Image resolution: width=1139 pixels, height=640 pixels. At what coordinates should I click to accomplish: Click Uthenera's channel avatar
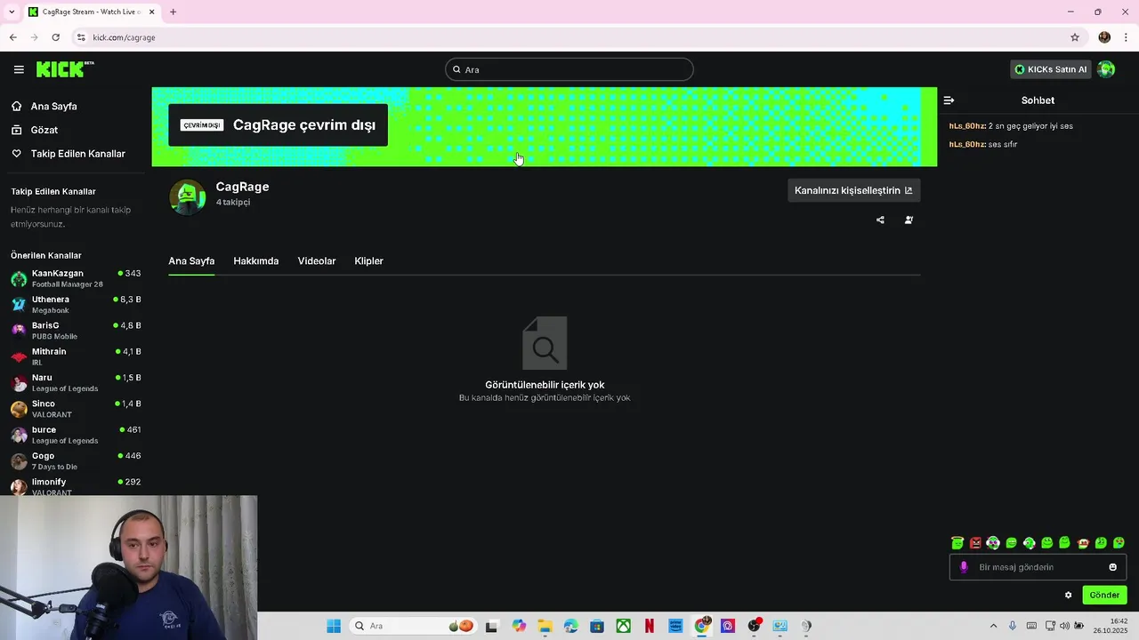19,305
